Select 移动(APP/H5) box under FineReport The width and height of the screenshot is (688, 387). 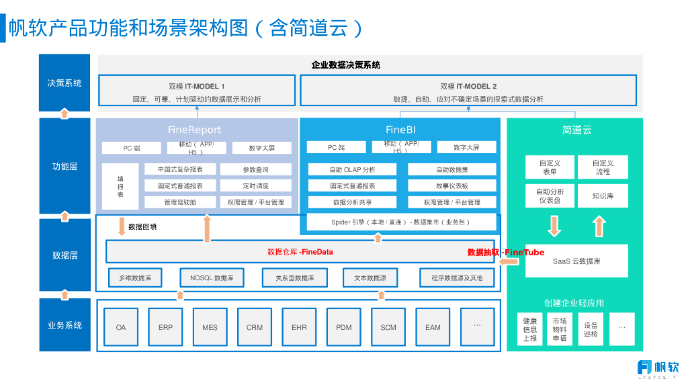[196, 148]
